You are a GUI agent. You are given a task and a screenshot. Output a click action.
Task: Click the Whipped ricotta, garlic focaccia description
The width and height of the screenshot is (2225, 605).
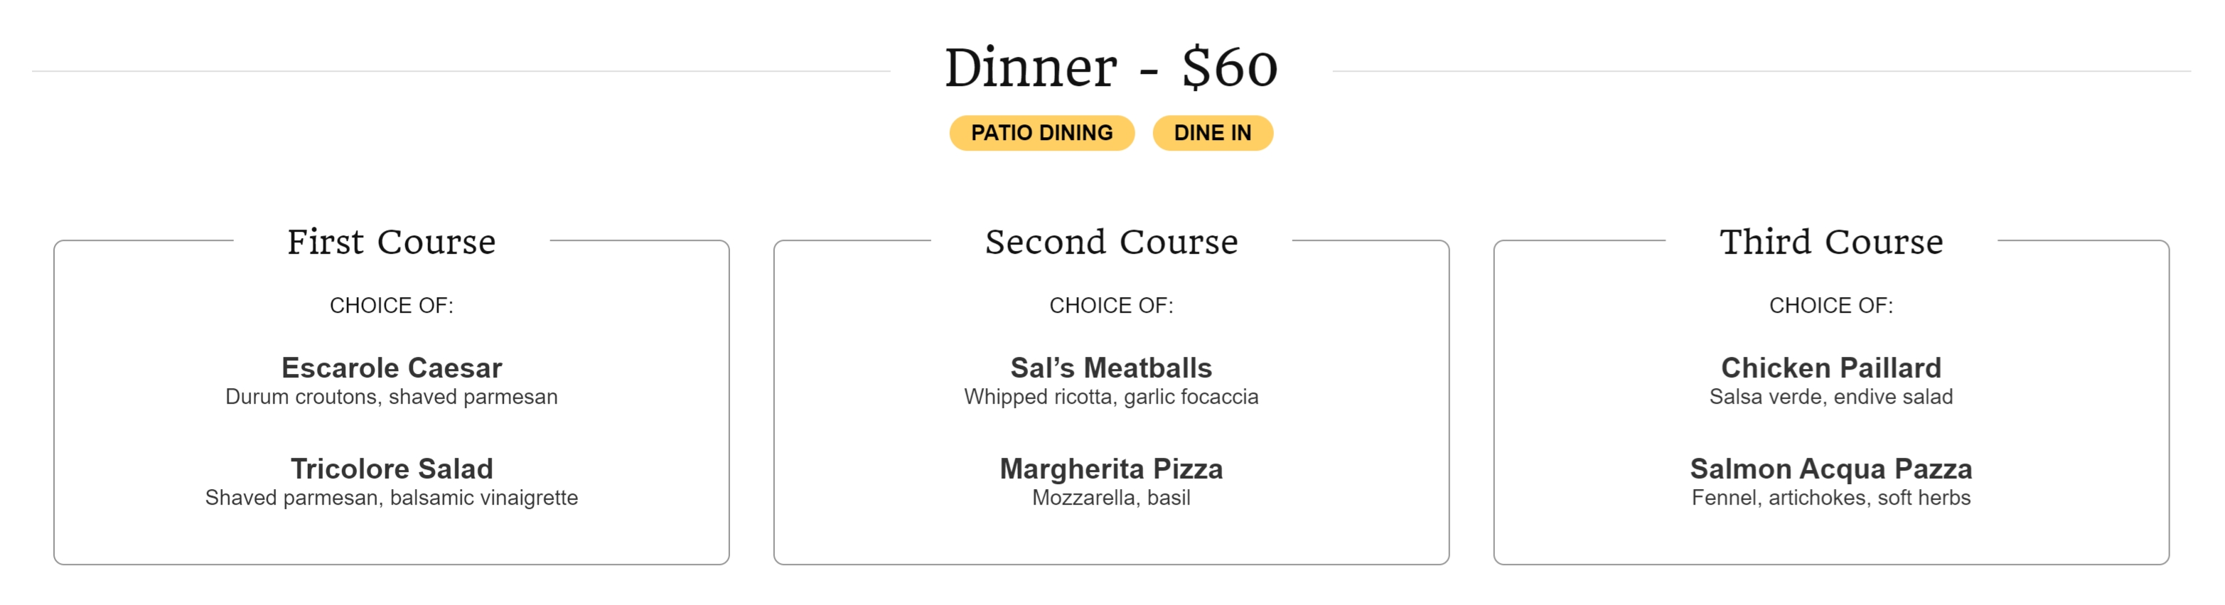(1112, 397)
